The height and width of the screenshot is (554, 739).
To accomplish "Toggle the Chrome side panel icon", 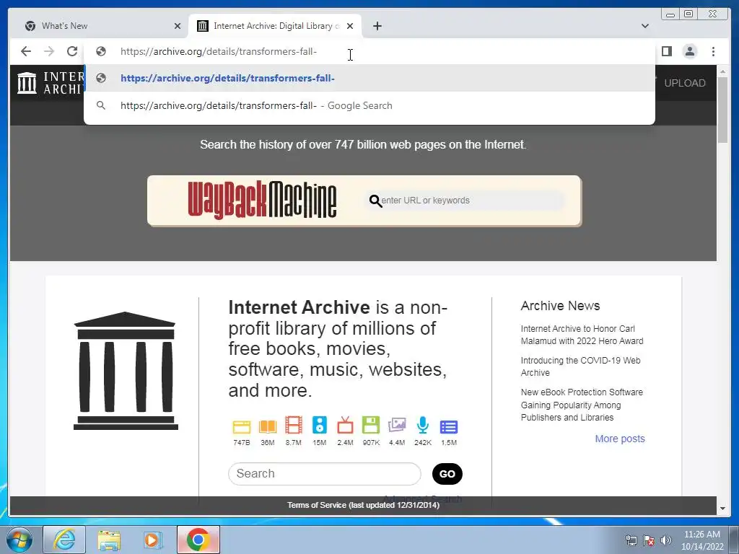I will click(666, 51).
